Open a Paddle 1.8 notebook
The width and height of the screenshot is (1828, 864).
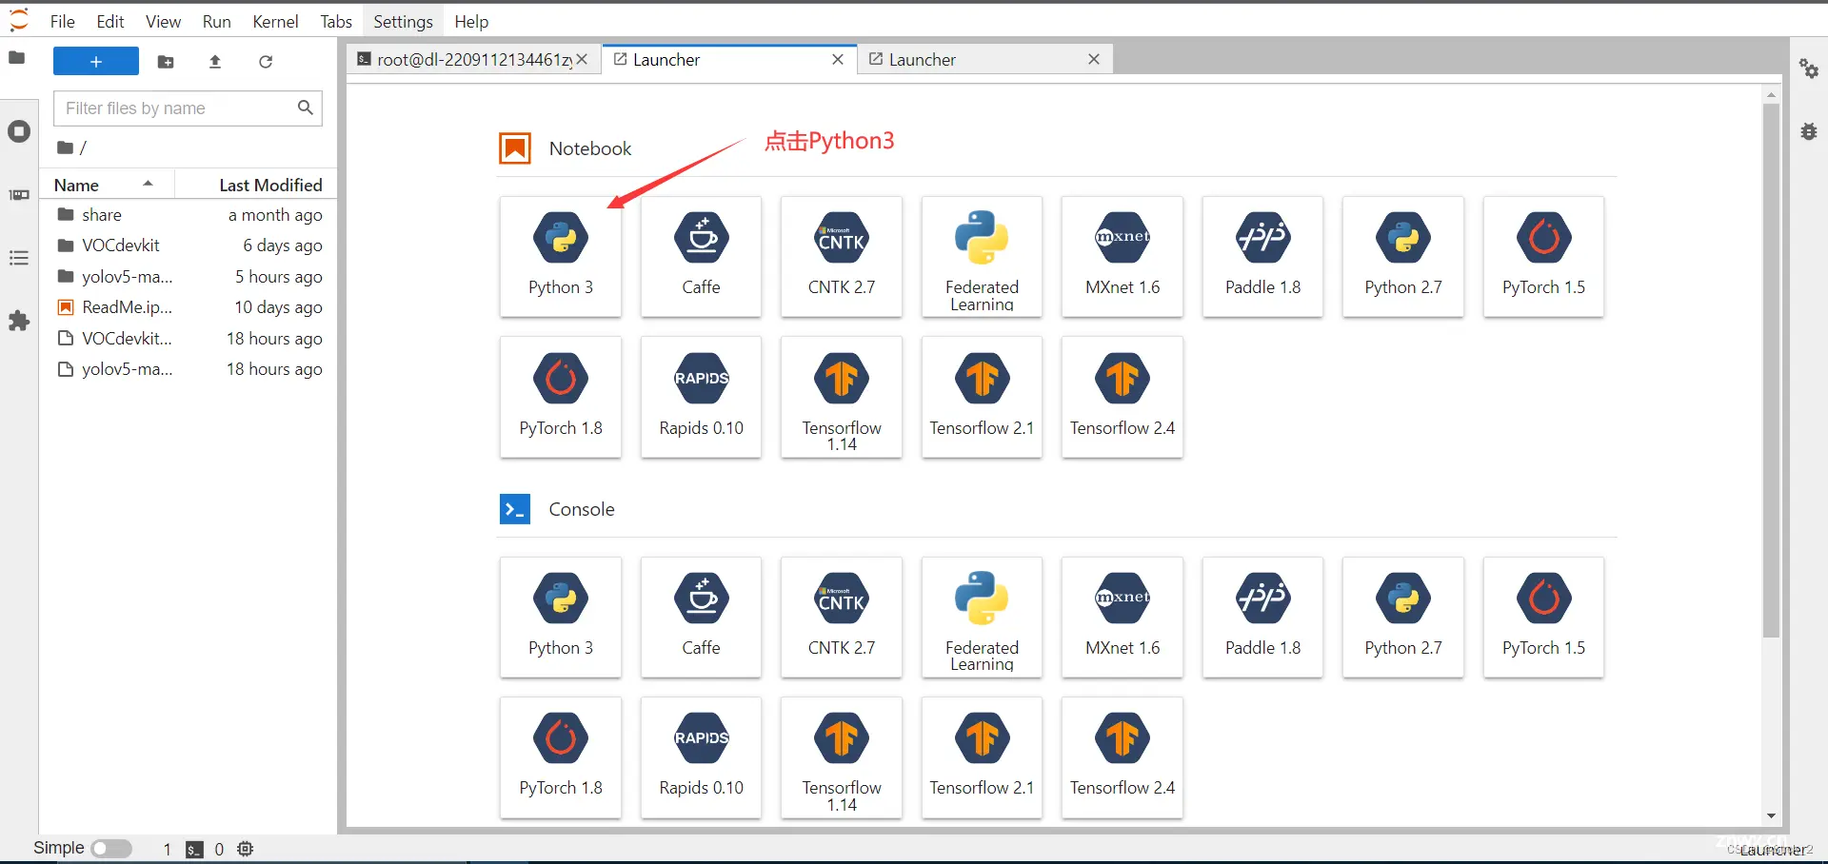click(1262, 257)
